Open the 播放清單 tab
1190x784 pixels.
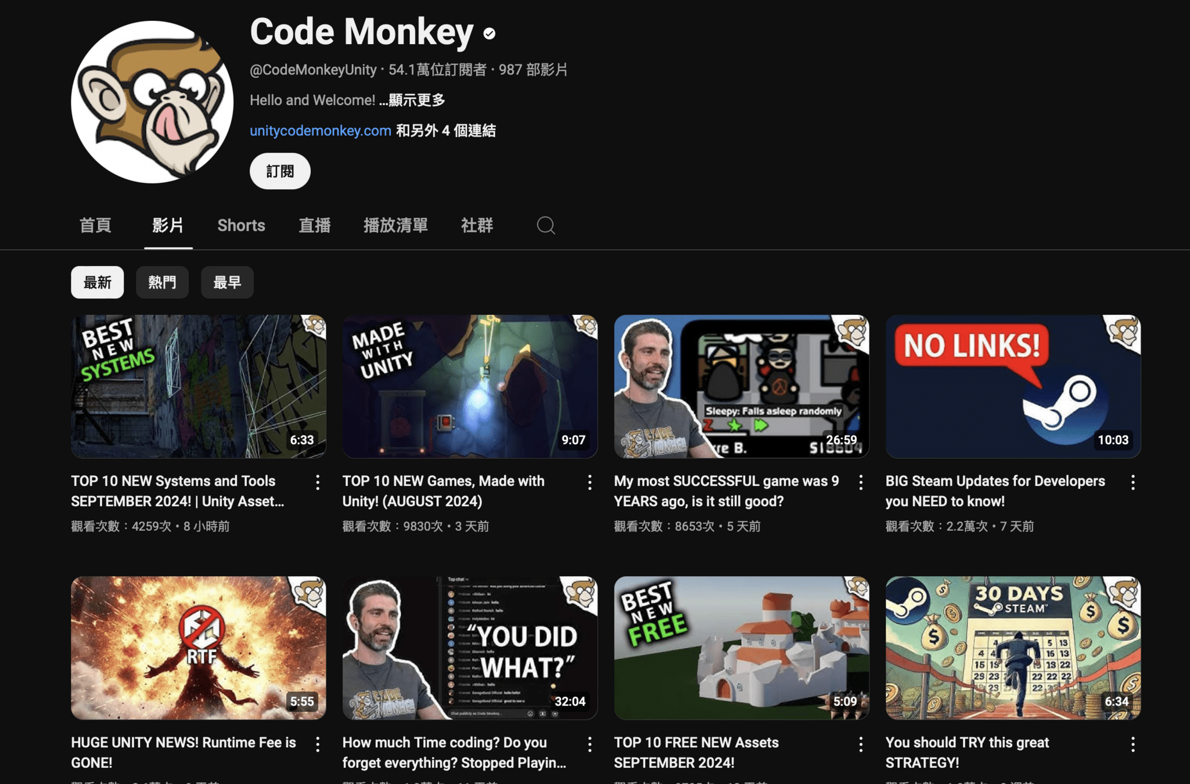click(x=396, y=225)
